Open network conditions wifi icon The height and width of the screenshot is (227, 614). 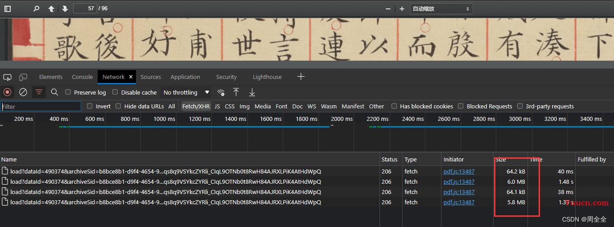point(221,92)
